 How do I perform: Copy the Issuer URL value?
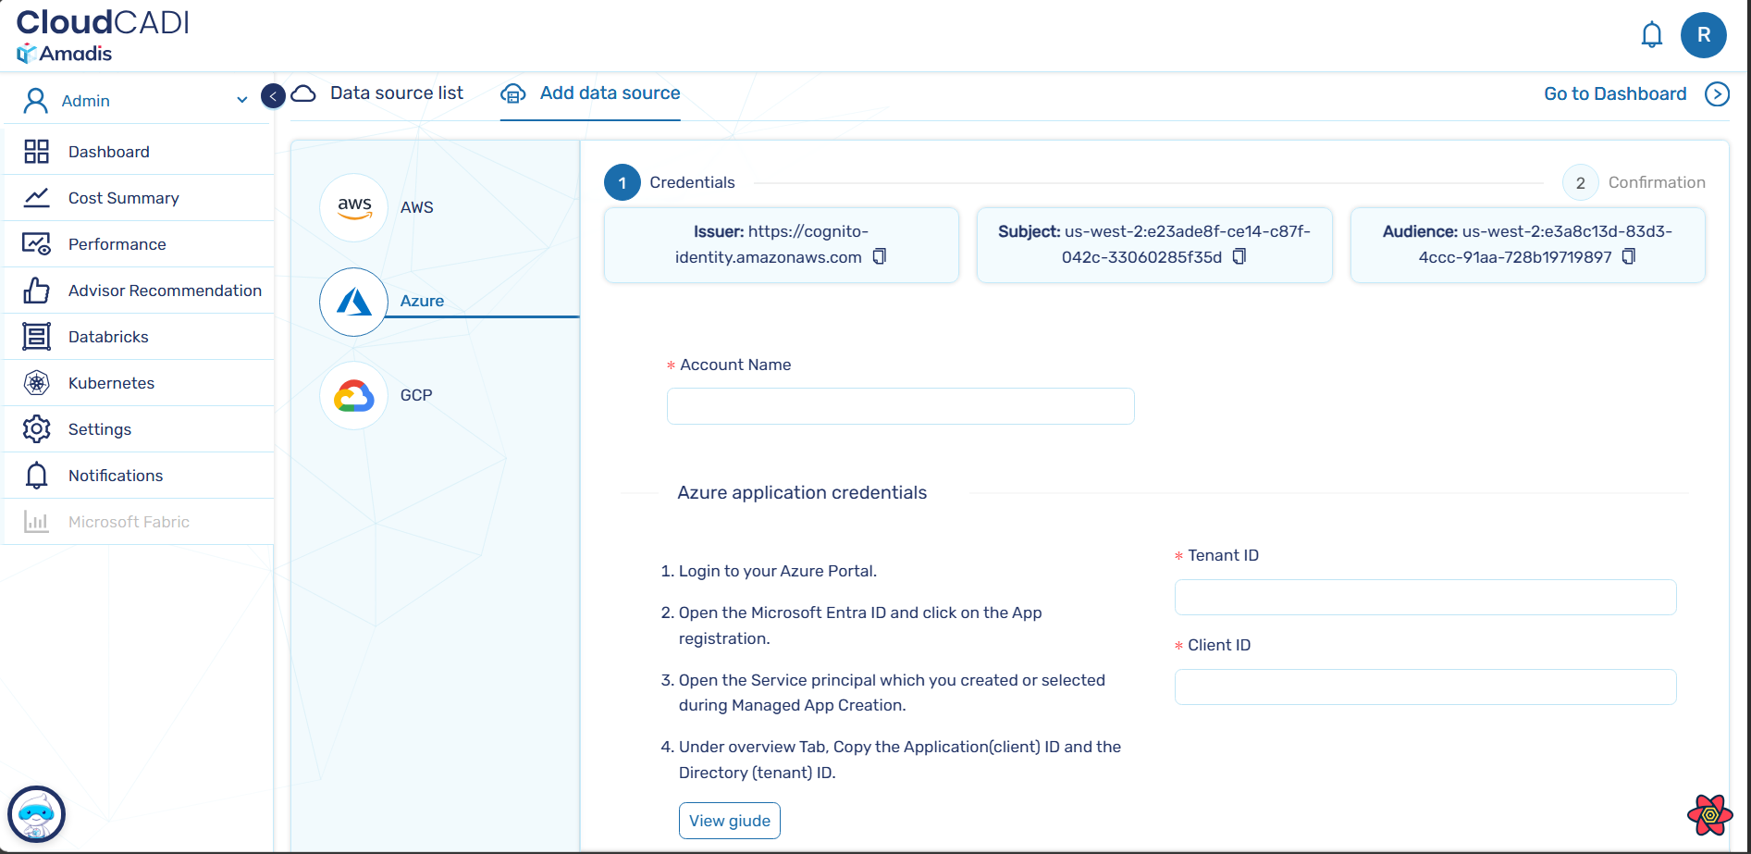tap(880, 256)
